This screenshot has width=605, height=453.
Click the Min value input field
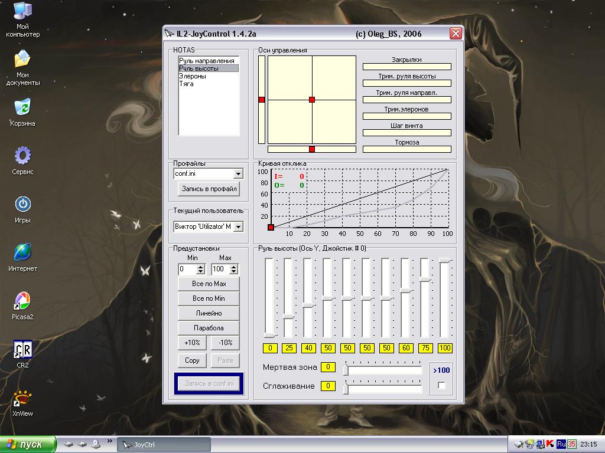click(187, 269)
